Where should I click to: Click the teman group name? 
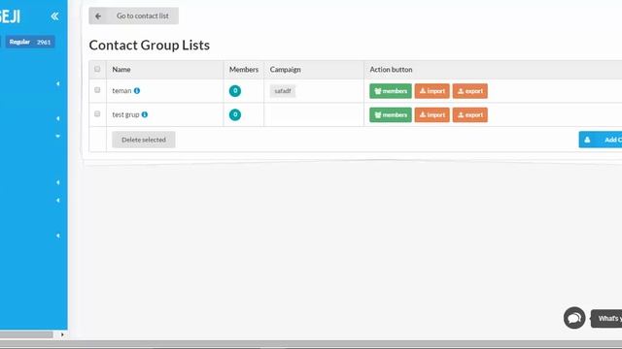pyautogui.click(x=121, y=90)
